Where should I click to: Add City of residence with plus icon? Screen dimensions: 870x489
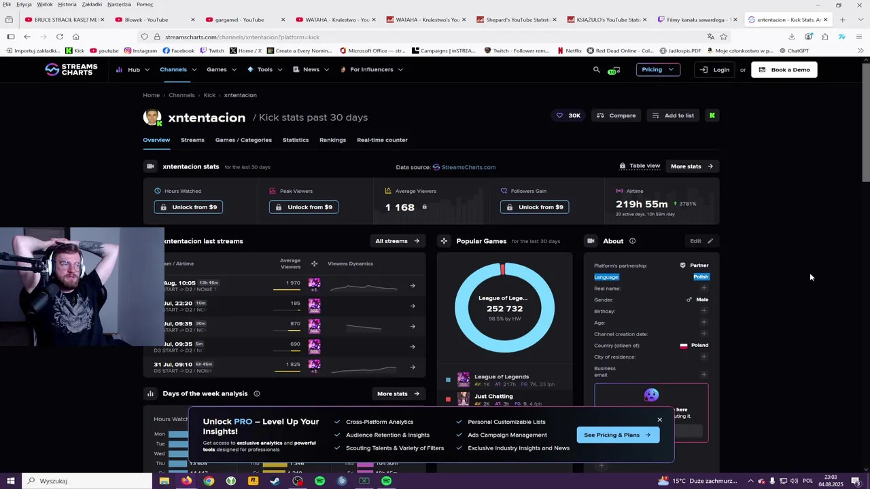(x=704, y=357)
